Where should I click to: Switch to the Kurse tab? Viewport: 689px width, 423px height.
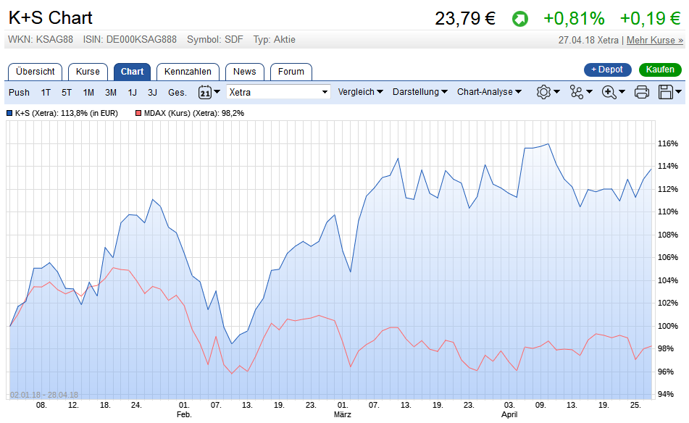pyautogui.click(x=88, y=72)
